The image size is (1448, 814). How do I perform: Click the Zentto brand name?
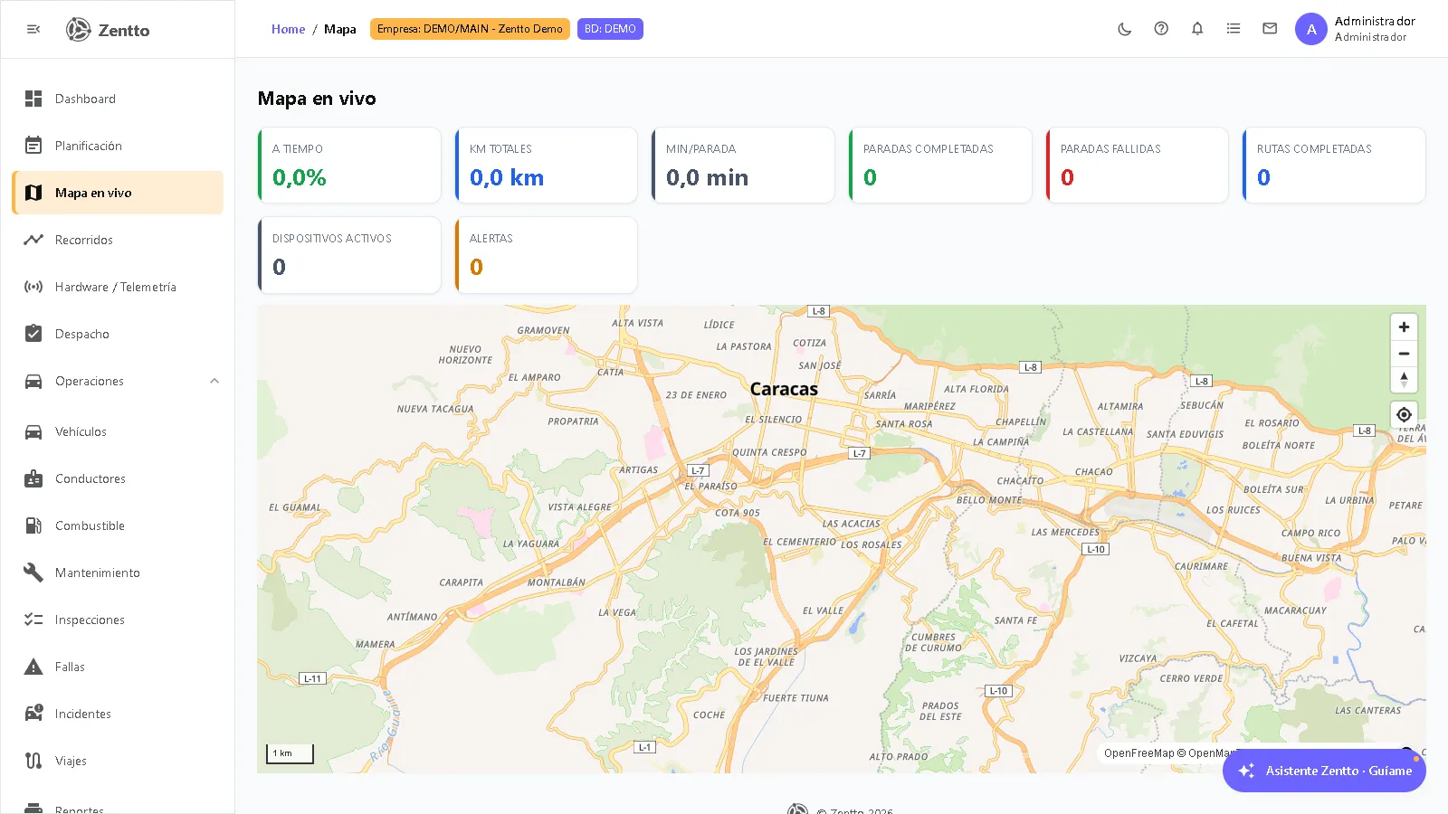coord(124,30)
